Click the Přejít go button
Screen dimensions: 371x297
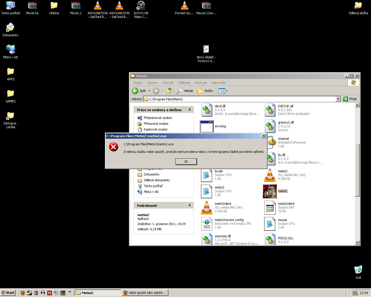[x=350, y=99]
